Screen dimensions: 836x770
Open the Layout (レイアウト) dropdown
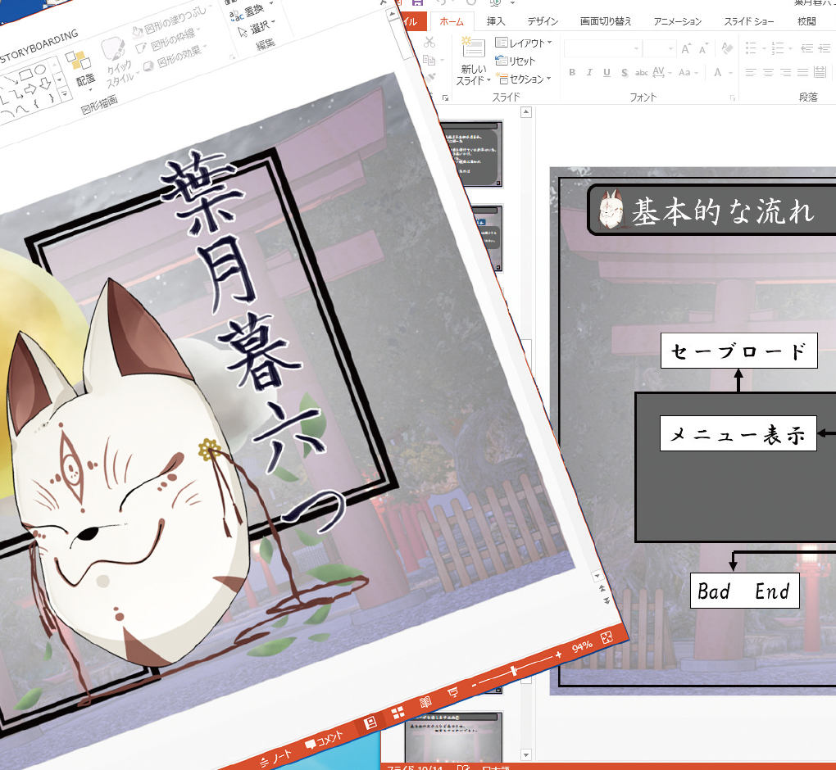coord(523,43)
